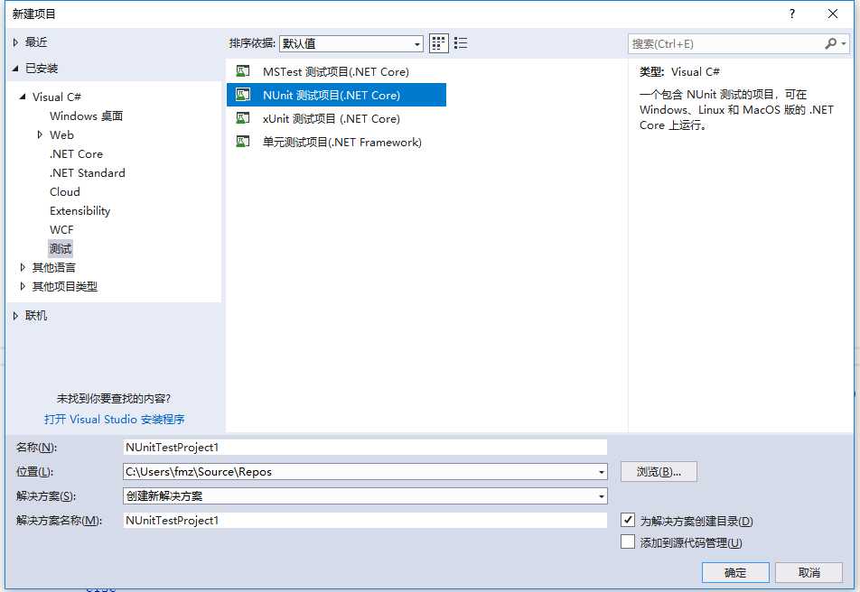860x592 pixels.
Task: Expand the 最近 section
Action: [x=16, y=42]
